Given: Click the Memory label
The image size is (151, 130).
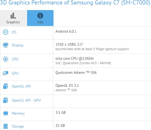Looking at the screenshot, I should pos(18,113).
